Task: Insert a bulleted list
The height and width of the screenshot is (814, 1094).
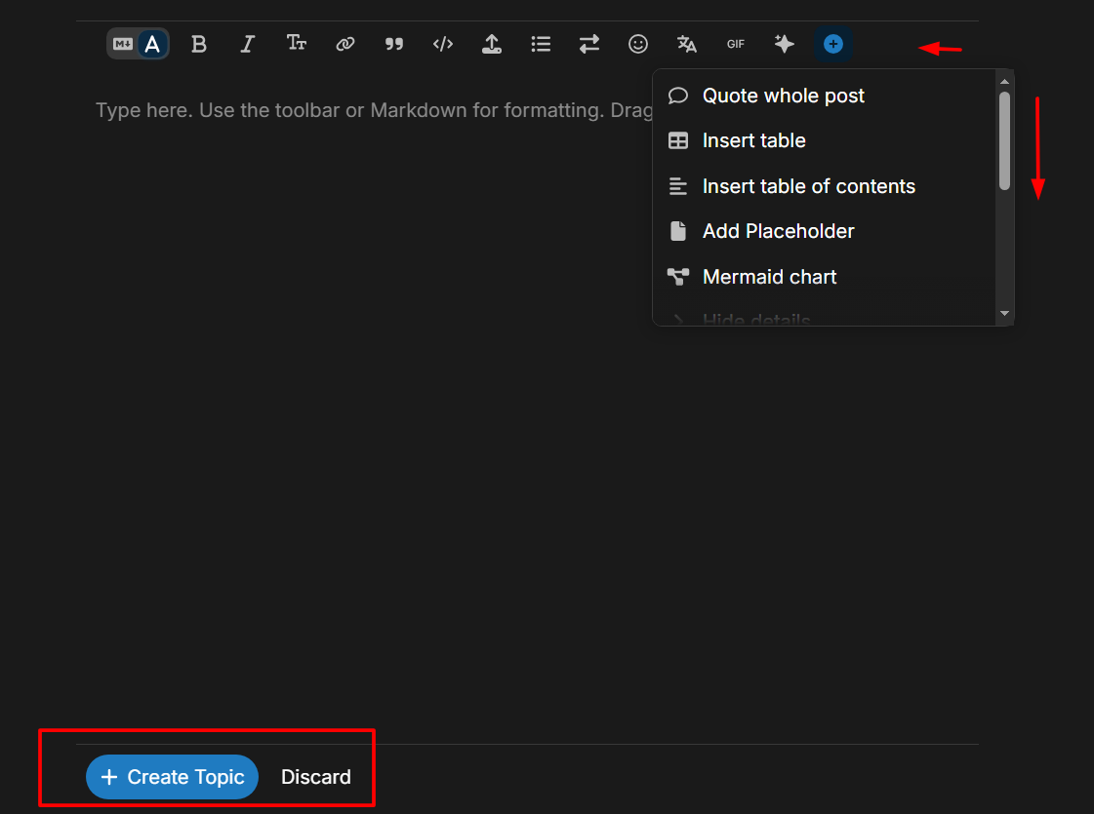Action: pos(541,44)
